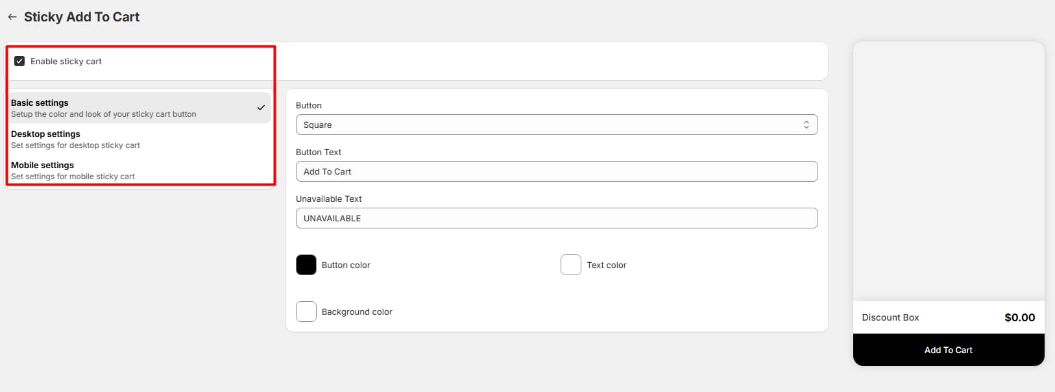Open the black Button color swatch

pos(306,265)
